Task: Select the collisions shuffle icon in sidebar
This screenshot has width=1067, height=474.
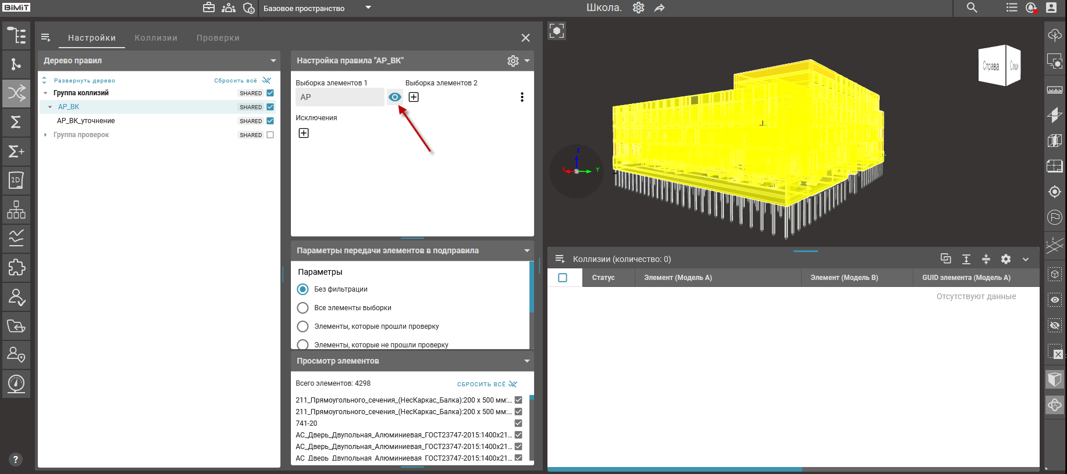Action: tap(16, 93)
